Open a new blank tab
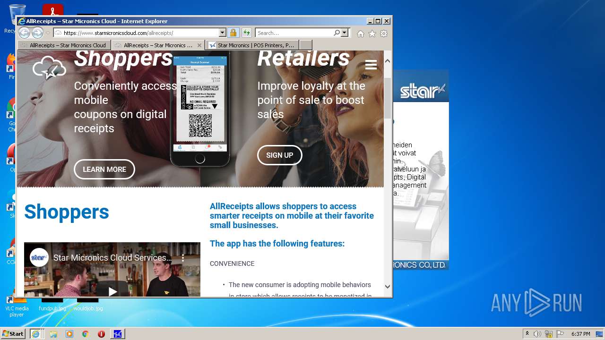 click(x=306, y=45)
